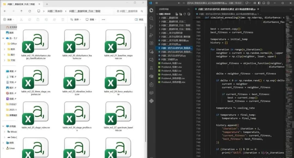294x158 pixels.
Task: Open File Explorer see-more ellipsis menu
Action: (103, 20)
